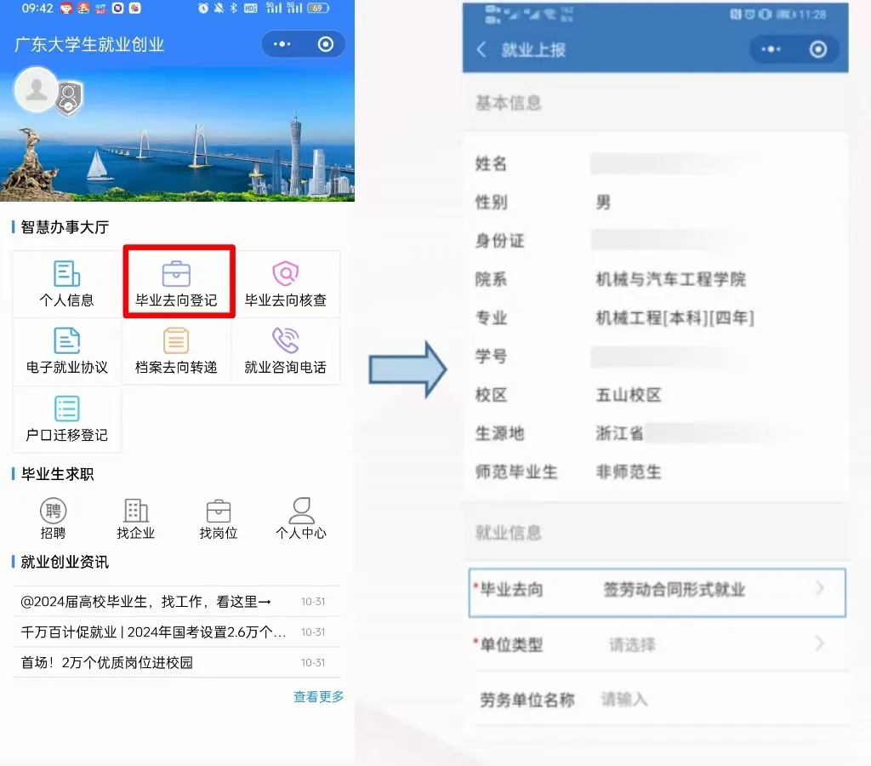Screen dimensions: 871x766
Task: Tap the 招聘 recruitment icon
Action: pos(54,511)
